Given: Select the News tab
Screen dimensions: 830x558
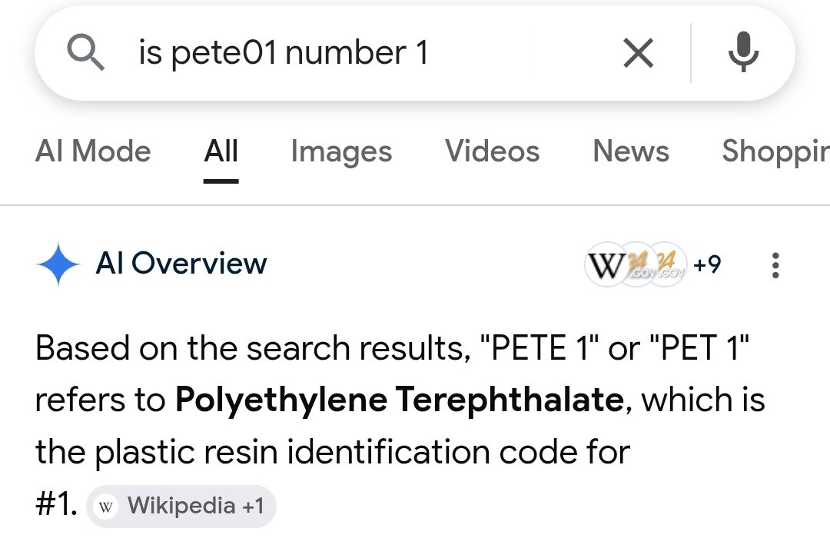Looking at the screenshot, I should coord(630,151).
